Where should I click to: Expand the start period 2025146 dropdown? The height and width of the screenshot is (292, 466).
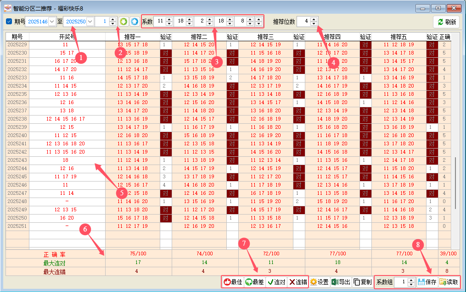tap(52, 22)
